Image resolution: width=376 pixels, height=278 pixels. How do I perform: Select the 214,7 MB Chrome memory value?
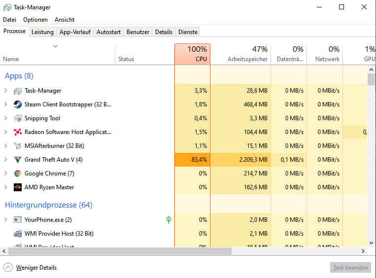point(255,174)
